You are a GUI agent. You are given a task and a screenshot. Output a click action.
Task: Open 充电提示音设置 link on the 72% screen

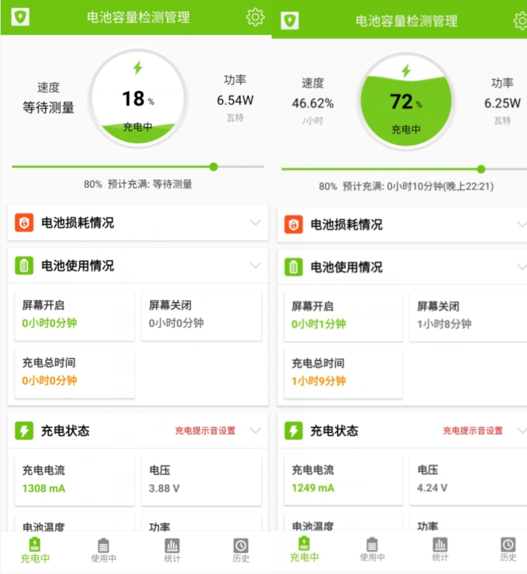(x=473, y=431)
